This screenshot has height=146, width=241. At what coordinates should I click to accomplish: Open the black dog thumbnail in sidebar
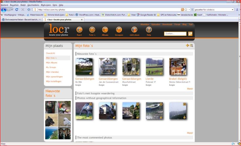(x=51, y=120)
